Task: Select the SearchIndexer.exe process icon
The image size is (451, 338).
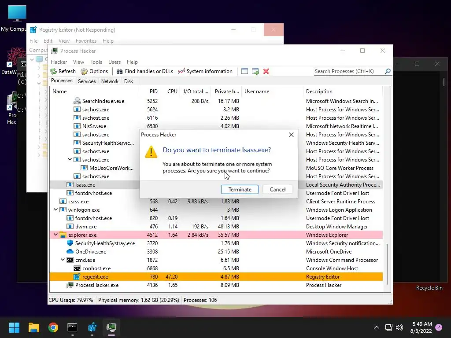Action: (77, 101)
